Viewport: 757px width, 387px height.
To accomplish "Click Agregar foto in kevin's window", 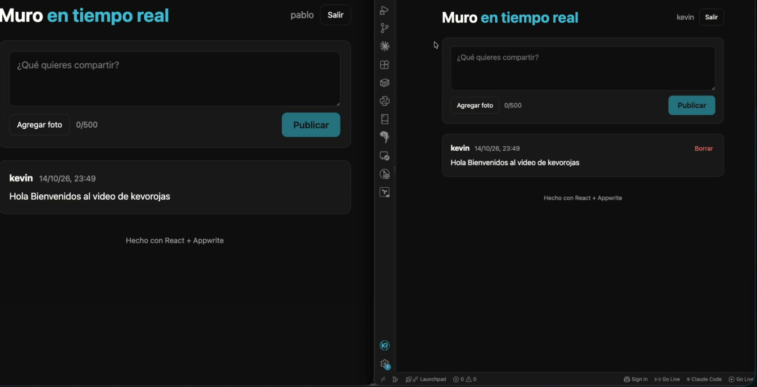I will [475, 105].
